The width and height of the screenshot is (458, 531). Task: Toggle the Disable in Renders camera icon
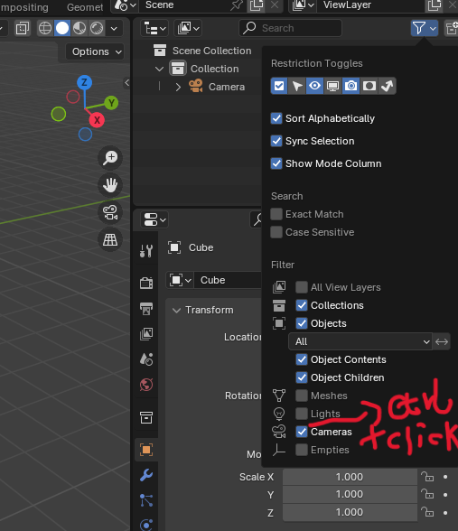pos(351,86)
